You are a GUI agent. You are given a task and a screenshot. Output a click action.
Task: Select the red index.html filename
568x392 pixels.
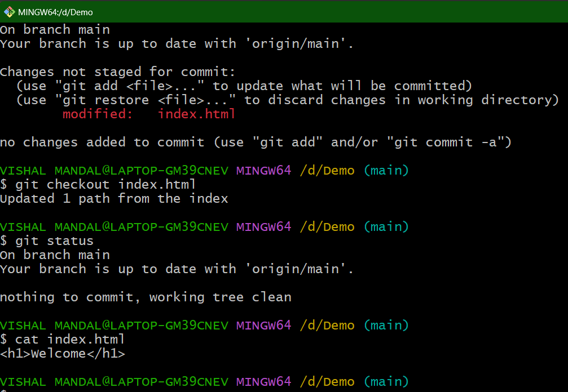[x=197, y=114]
